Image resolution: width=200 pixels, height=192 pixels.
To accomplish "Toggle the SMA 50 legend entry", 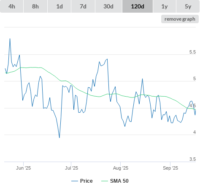I will 119,181.
